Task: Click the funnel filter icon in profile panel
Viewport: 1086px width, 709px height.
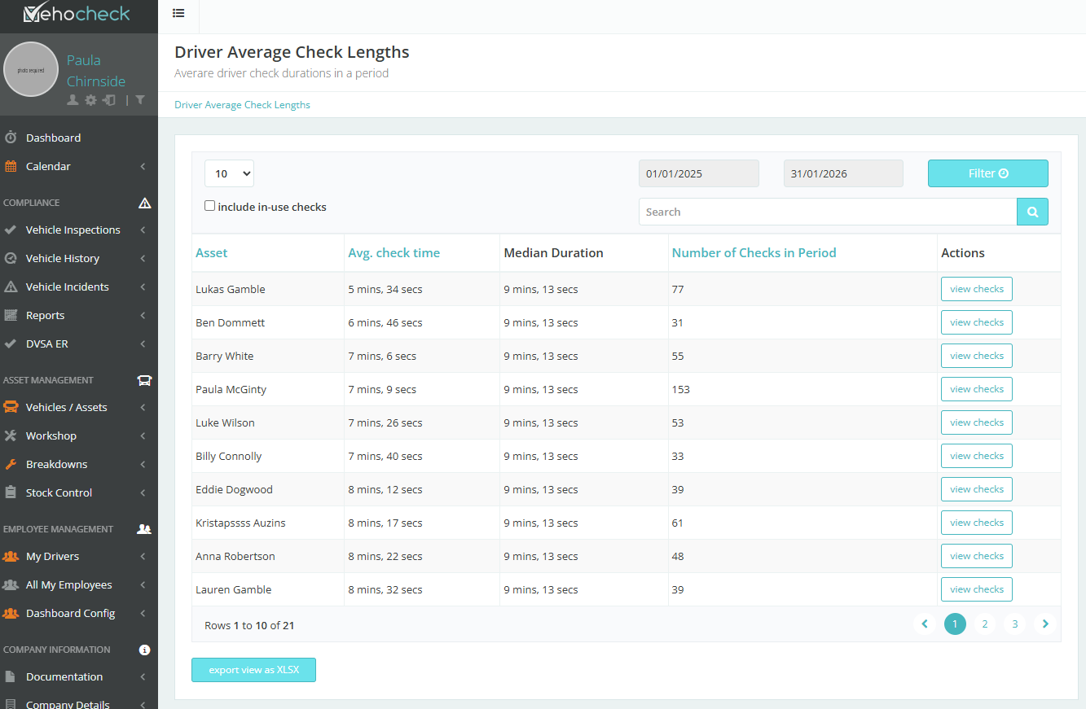Action: pos(140,100)
